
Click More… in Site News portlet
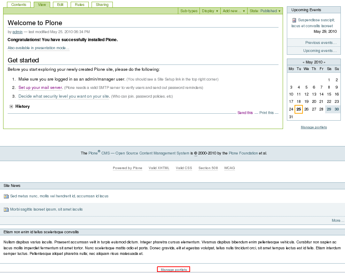pos(338,220)
